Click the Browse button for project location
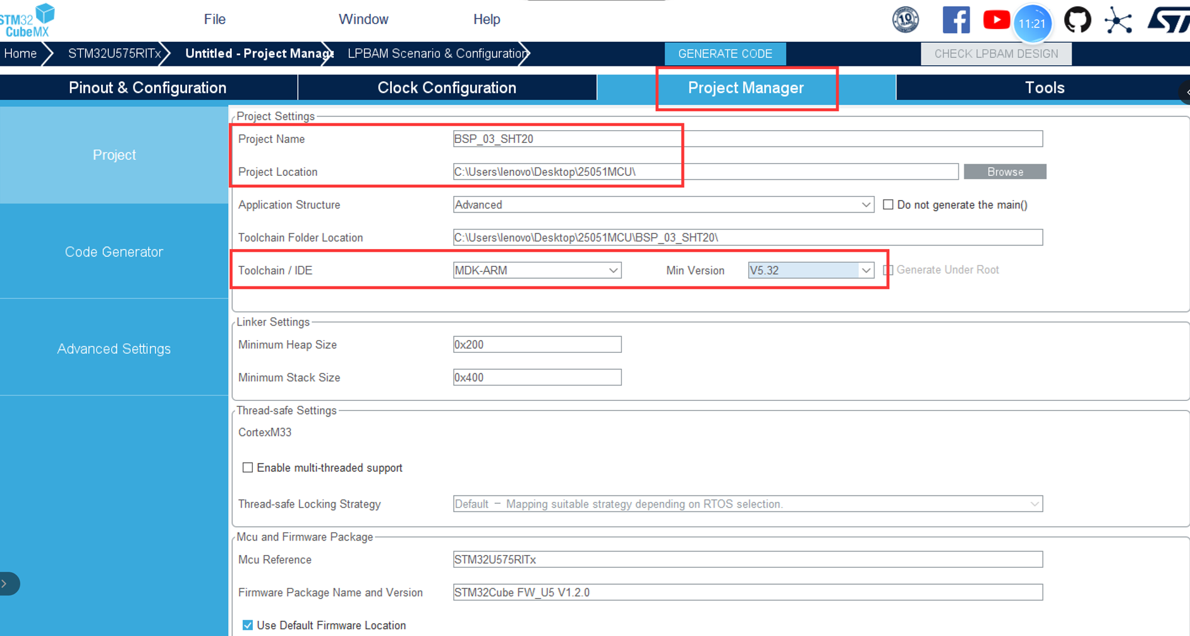 pos(1005,172)
